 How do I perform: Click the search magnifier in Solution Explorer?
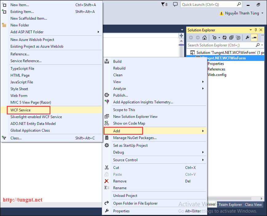pos(258,45)
